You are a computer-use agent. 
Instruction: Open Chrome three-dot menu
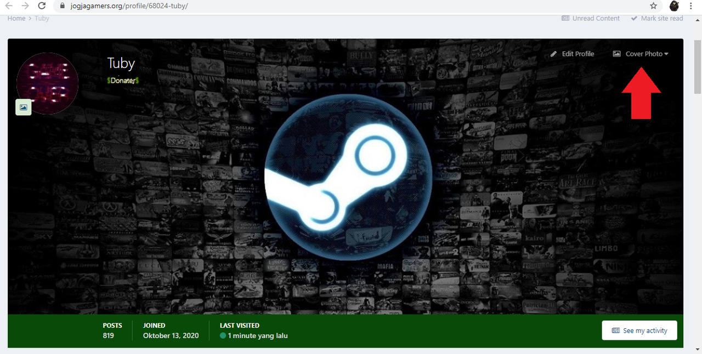point(691,6)
